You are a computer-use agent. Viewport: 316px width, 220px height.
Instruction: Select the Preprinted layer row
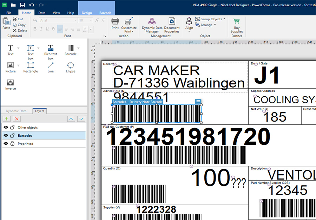tap(44, 143)
